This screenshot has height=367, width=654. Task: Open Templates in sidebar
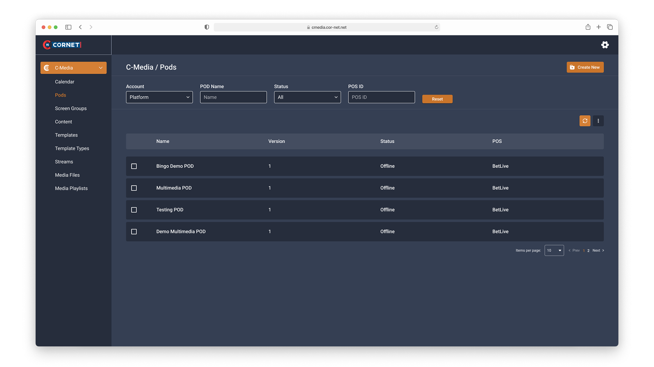pyautogui.click(x=66, y=135)
